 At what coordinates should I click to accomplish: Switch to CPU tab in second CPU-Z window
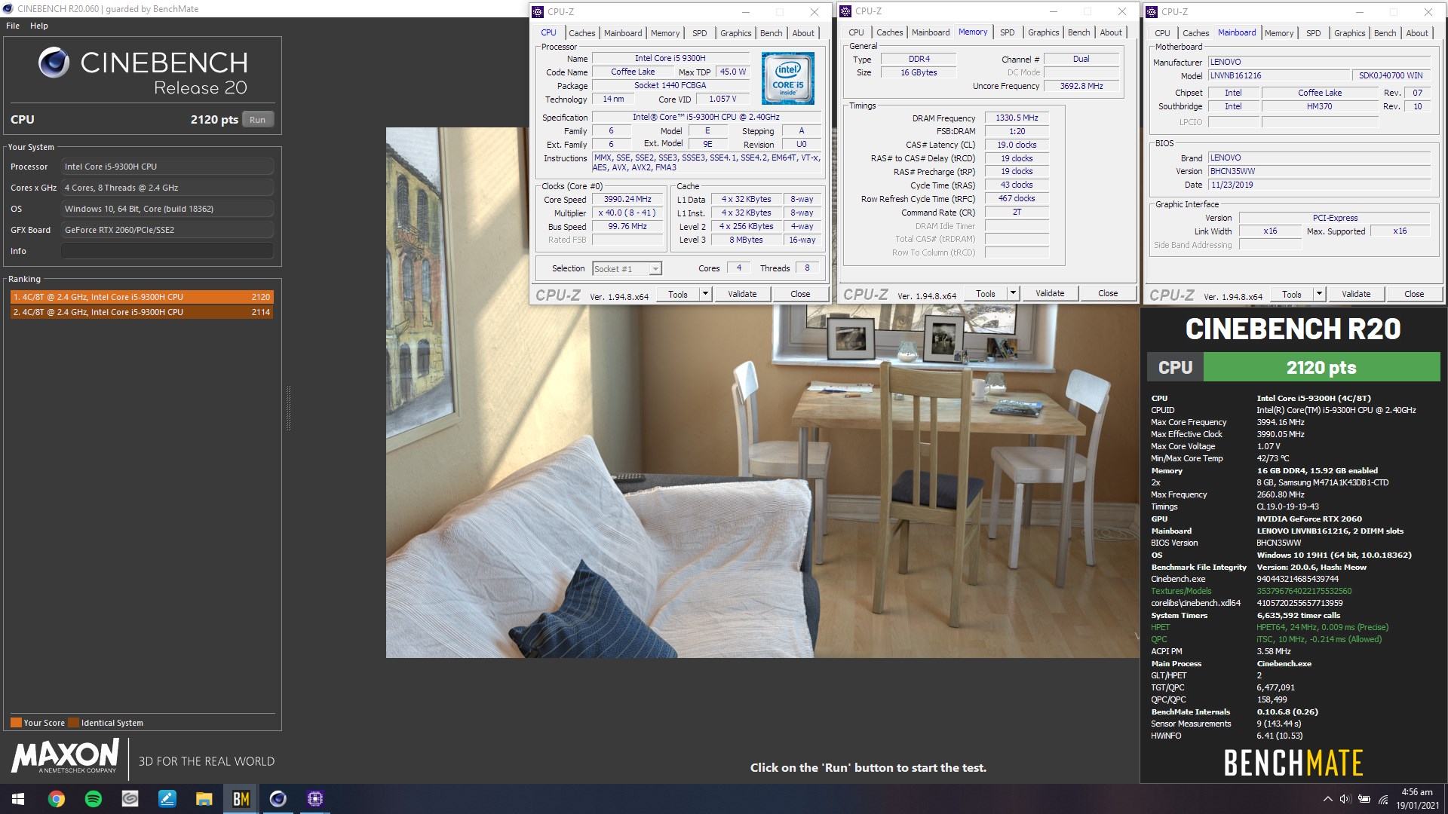(x=856, y=32)
